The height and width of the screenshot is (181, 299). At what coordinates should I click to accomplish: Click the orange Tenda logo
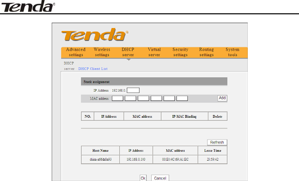95,35
